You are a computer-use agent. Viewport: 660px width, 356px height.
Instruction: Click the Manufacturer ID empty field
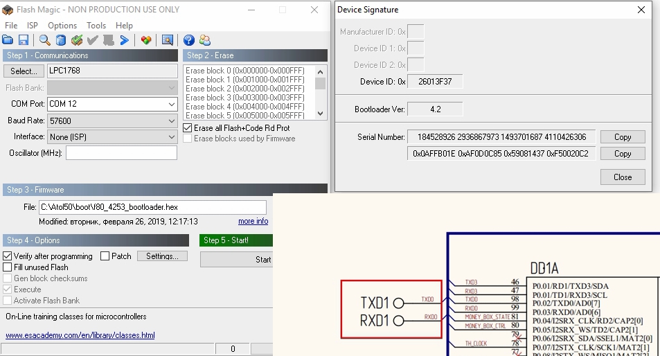[x=416, y=32]
